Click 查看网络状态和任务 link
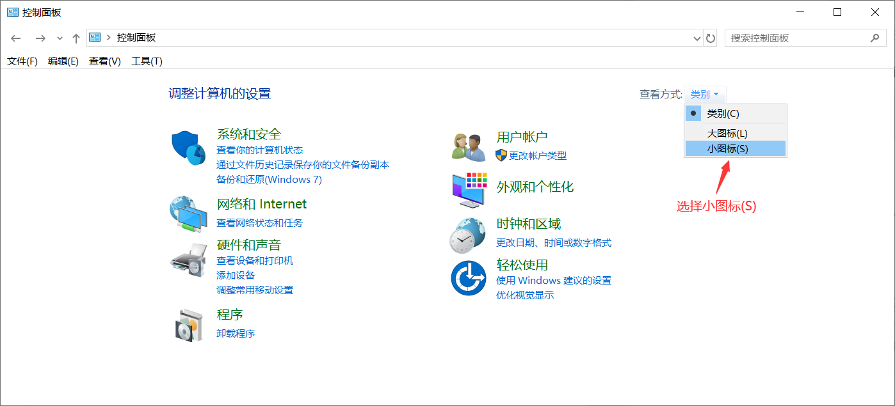This screenshot has height=406, width=895. point(259,223)
